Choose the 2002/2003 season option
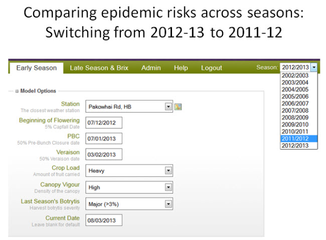Viewport: 326px width, 240px height. tap(298, 75)
